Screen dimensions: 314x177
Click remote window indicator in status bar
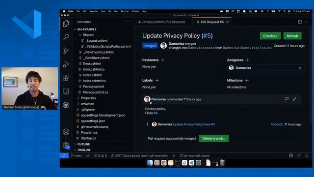pyautogui.click(x=64, y=155)
